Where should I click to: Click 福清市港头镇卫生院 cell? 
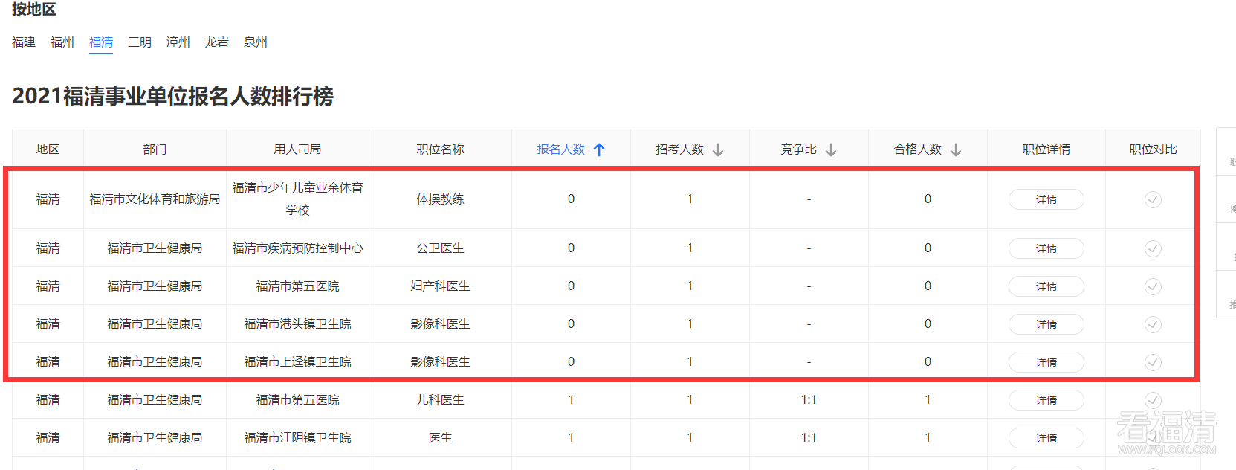[297, 324]
